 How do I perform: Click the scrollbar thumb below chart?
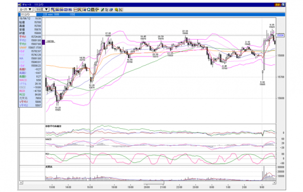tap(154, 183)
